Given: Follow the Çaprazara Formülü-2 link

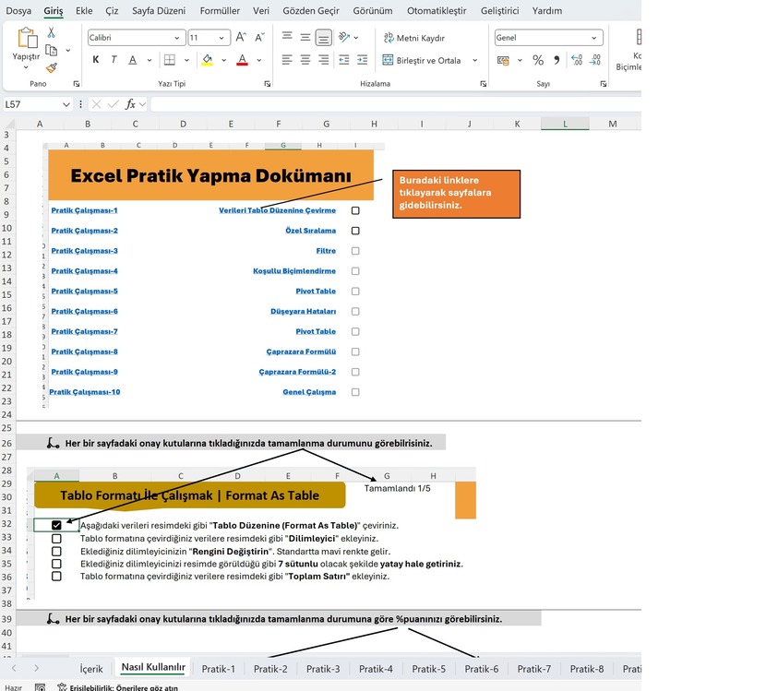Looking at the screenshot, I should point(297,372).
